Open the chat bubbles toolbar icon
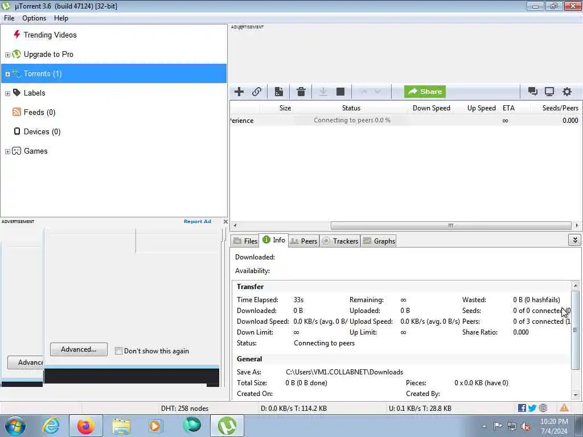This screenshot has width=583, height=437. [532, 92]
